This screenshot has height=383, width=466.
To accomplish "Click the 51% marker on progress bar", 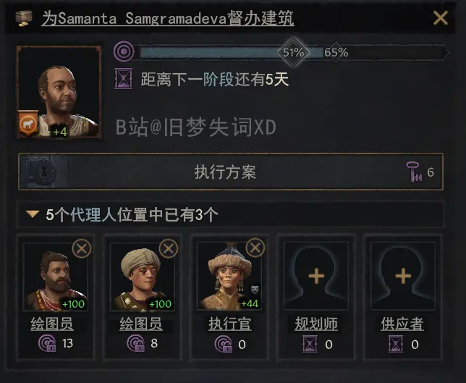I will click(293, 53).
